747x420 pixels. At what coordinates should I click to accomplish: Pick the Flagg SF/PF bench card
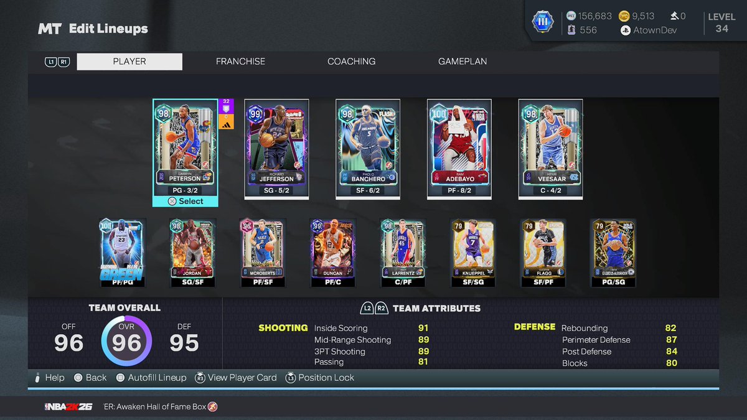pos(544,253)
